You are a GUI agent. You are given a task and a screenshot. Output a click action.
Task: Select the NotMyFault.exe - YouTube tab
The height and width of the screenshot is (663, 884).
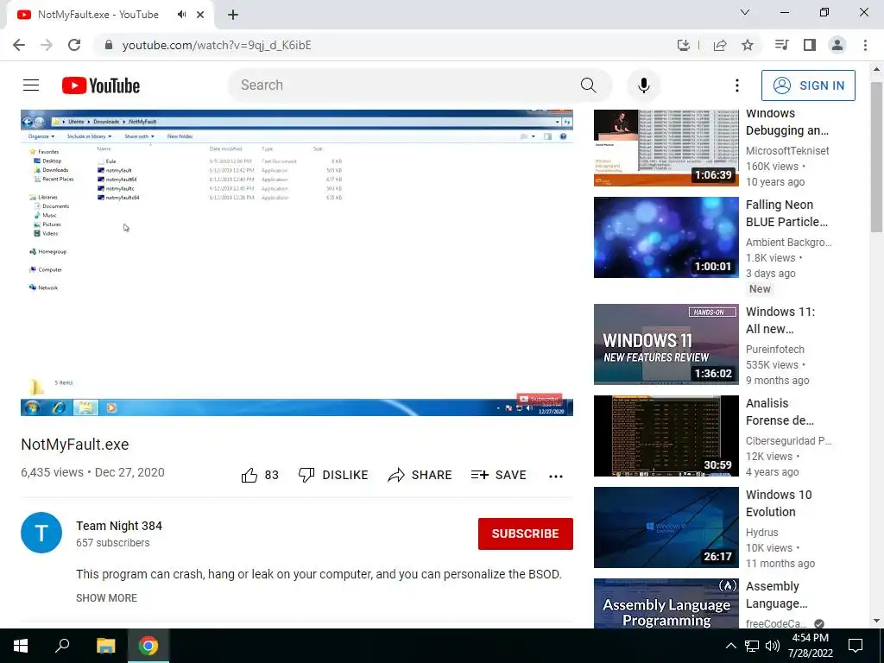110,15
